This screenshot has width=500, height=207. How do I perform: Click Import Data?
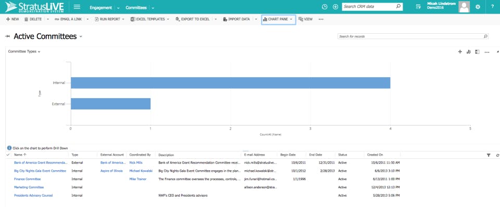(x=236, y=19)
